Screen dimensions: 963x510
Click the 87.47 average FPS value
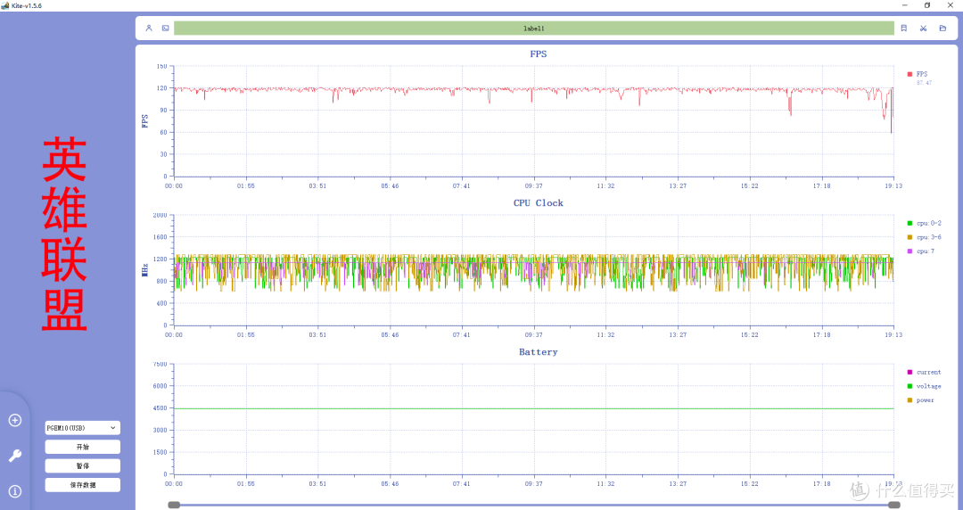(925, 83)
